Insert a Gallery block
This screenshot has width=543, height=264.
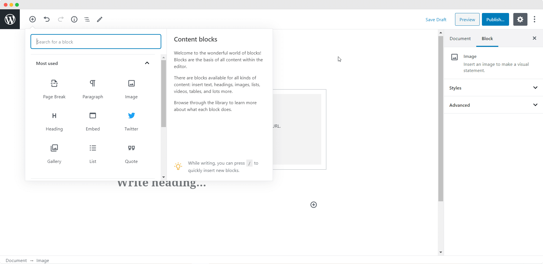pos(54,154)
